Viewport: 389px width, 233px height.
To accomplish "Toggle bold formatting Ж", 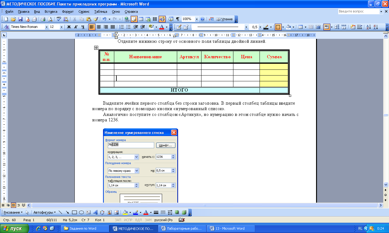I will [69, 27].
